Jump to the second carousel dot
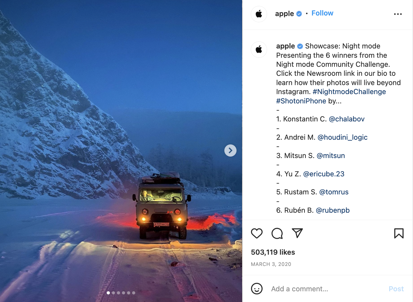The width and height of the screenshot is (413, 302). click(x=113, y=293)
